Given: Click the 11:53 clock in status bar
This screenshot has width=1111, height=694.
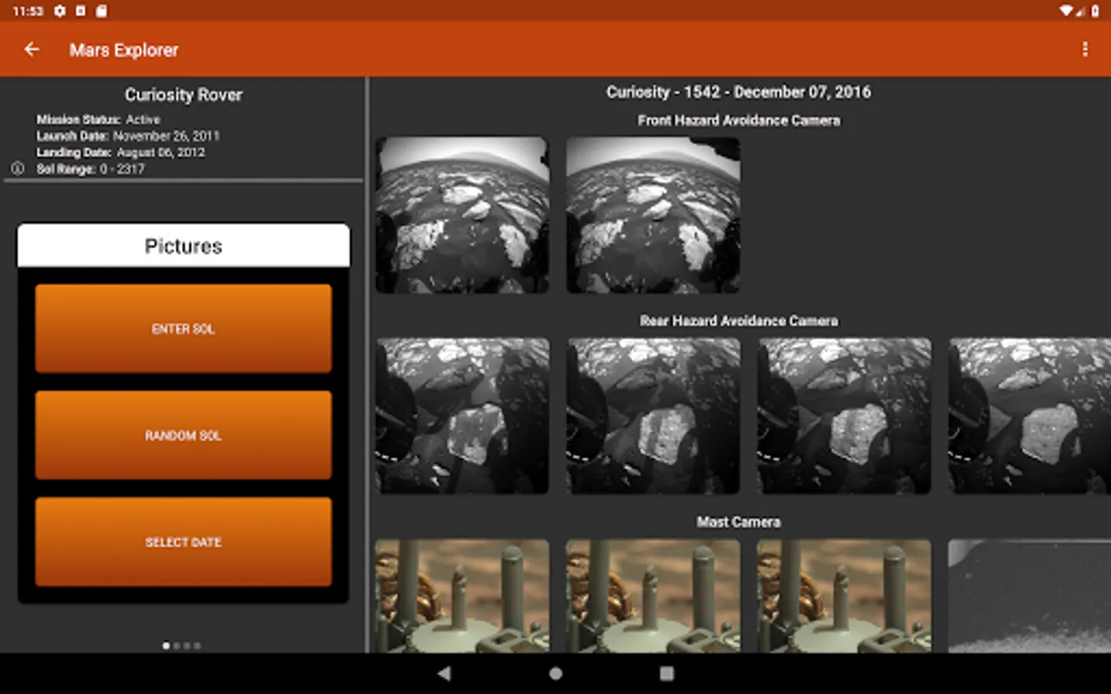Looking at the screenshot, I should pos(28,11).
